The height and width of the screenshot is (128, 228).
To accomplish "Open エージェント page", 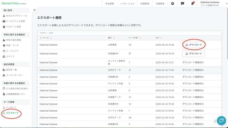I will [11, 51].
